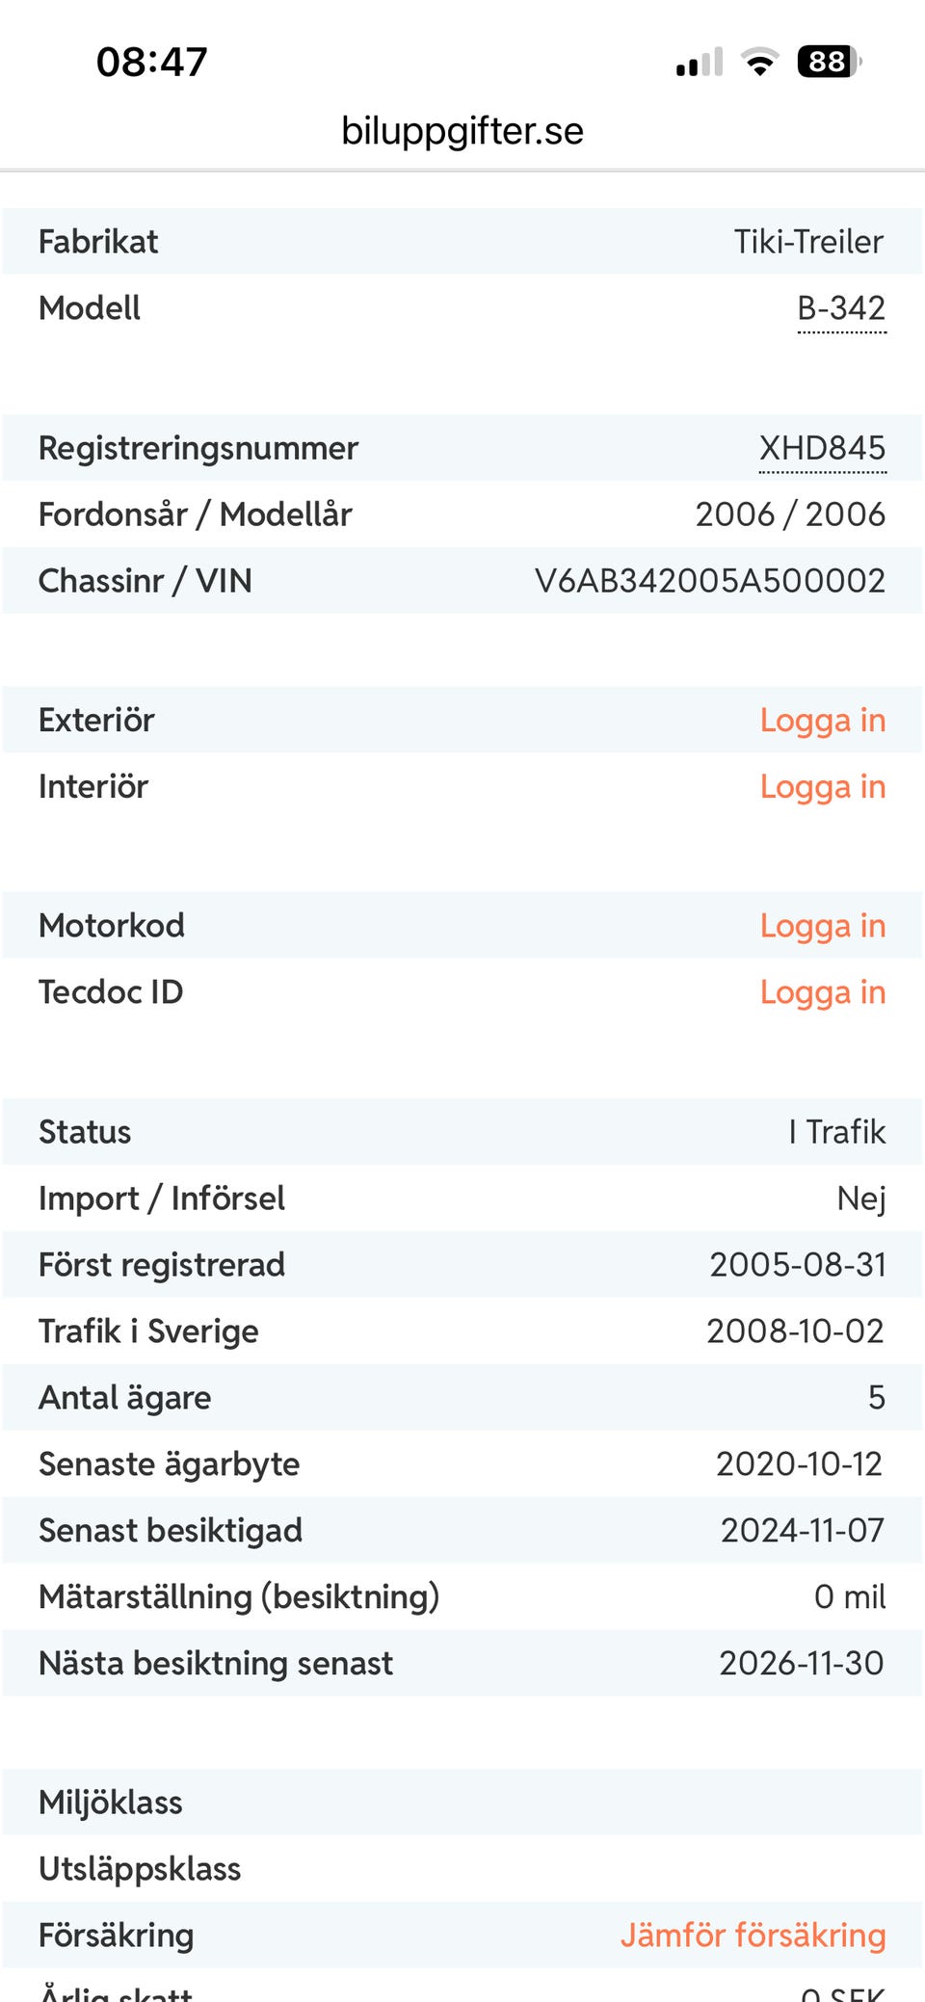Viewport: 925px width, 2002px height.
Task: Tap the Mätarställning value 0 mil
Action: tap(849, 1597)
